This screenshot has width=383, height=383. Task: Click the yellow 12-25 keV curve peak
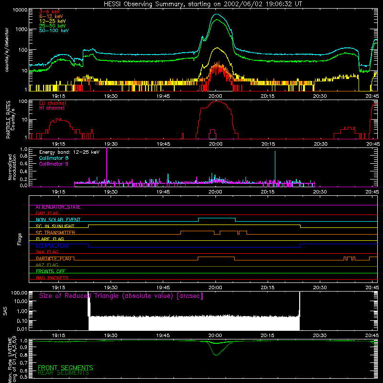point(217,48)
